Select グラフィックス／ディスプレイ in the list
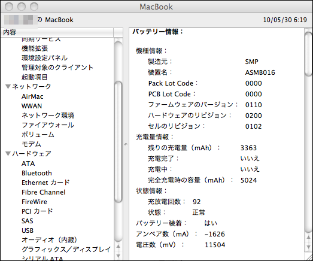This screenshot has width=313, height=261. pyautogui.click(x=66, y=250)
